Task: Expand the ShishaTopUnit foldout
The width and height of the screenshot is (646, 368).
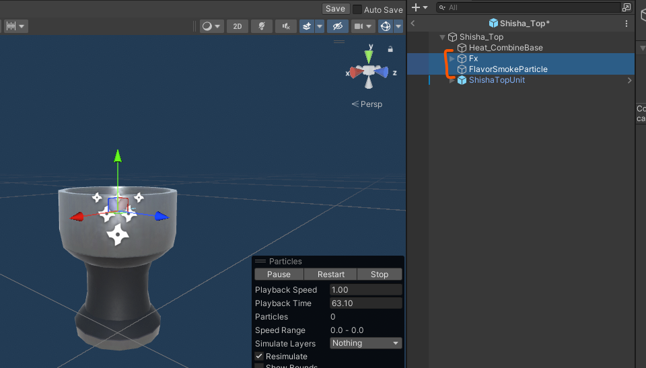Action: [452, 80]
